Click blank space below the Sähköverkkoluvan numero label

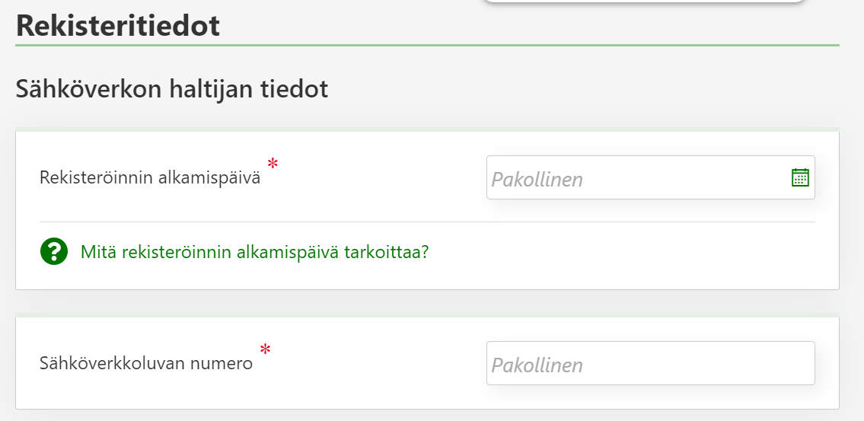(x=145, y=392)
